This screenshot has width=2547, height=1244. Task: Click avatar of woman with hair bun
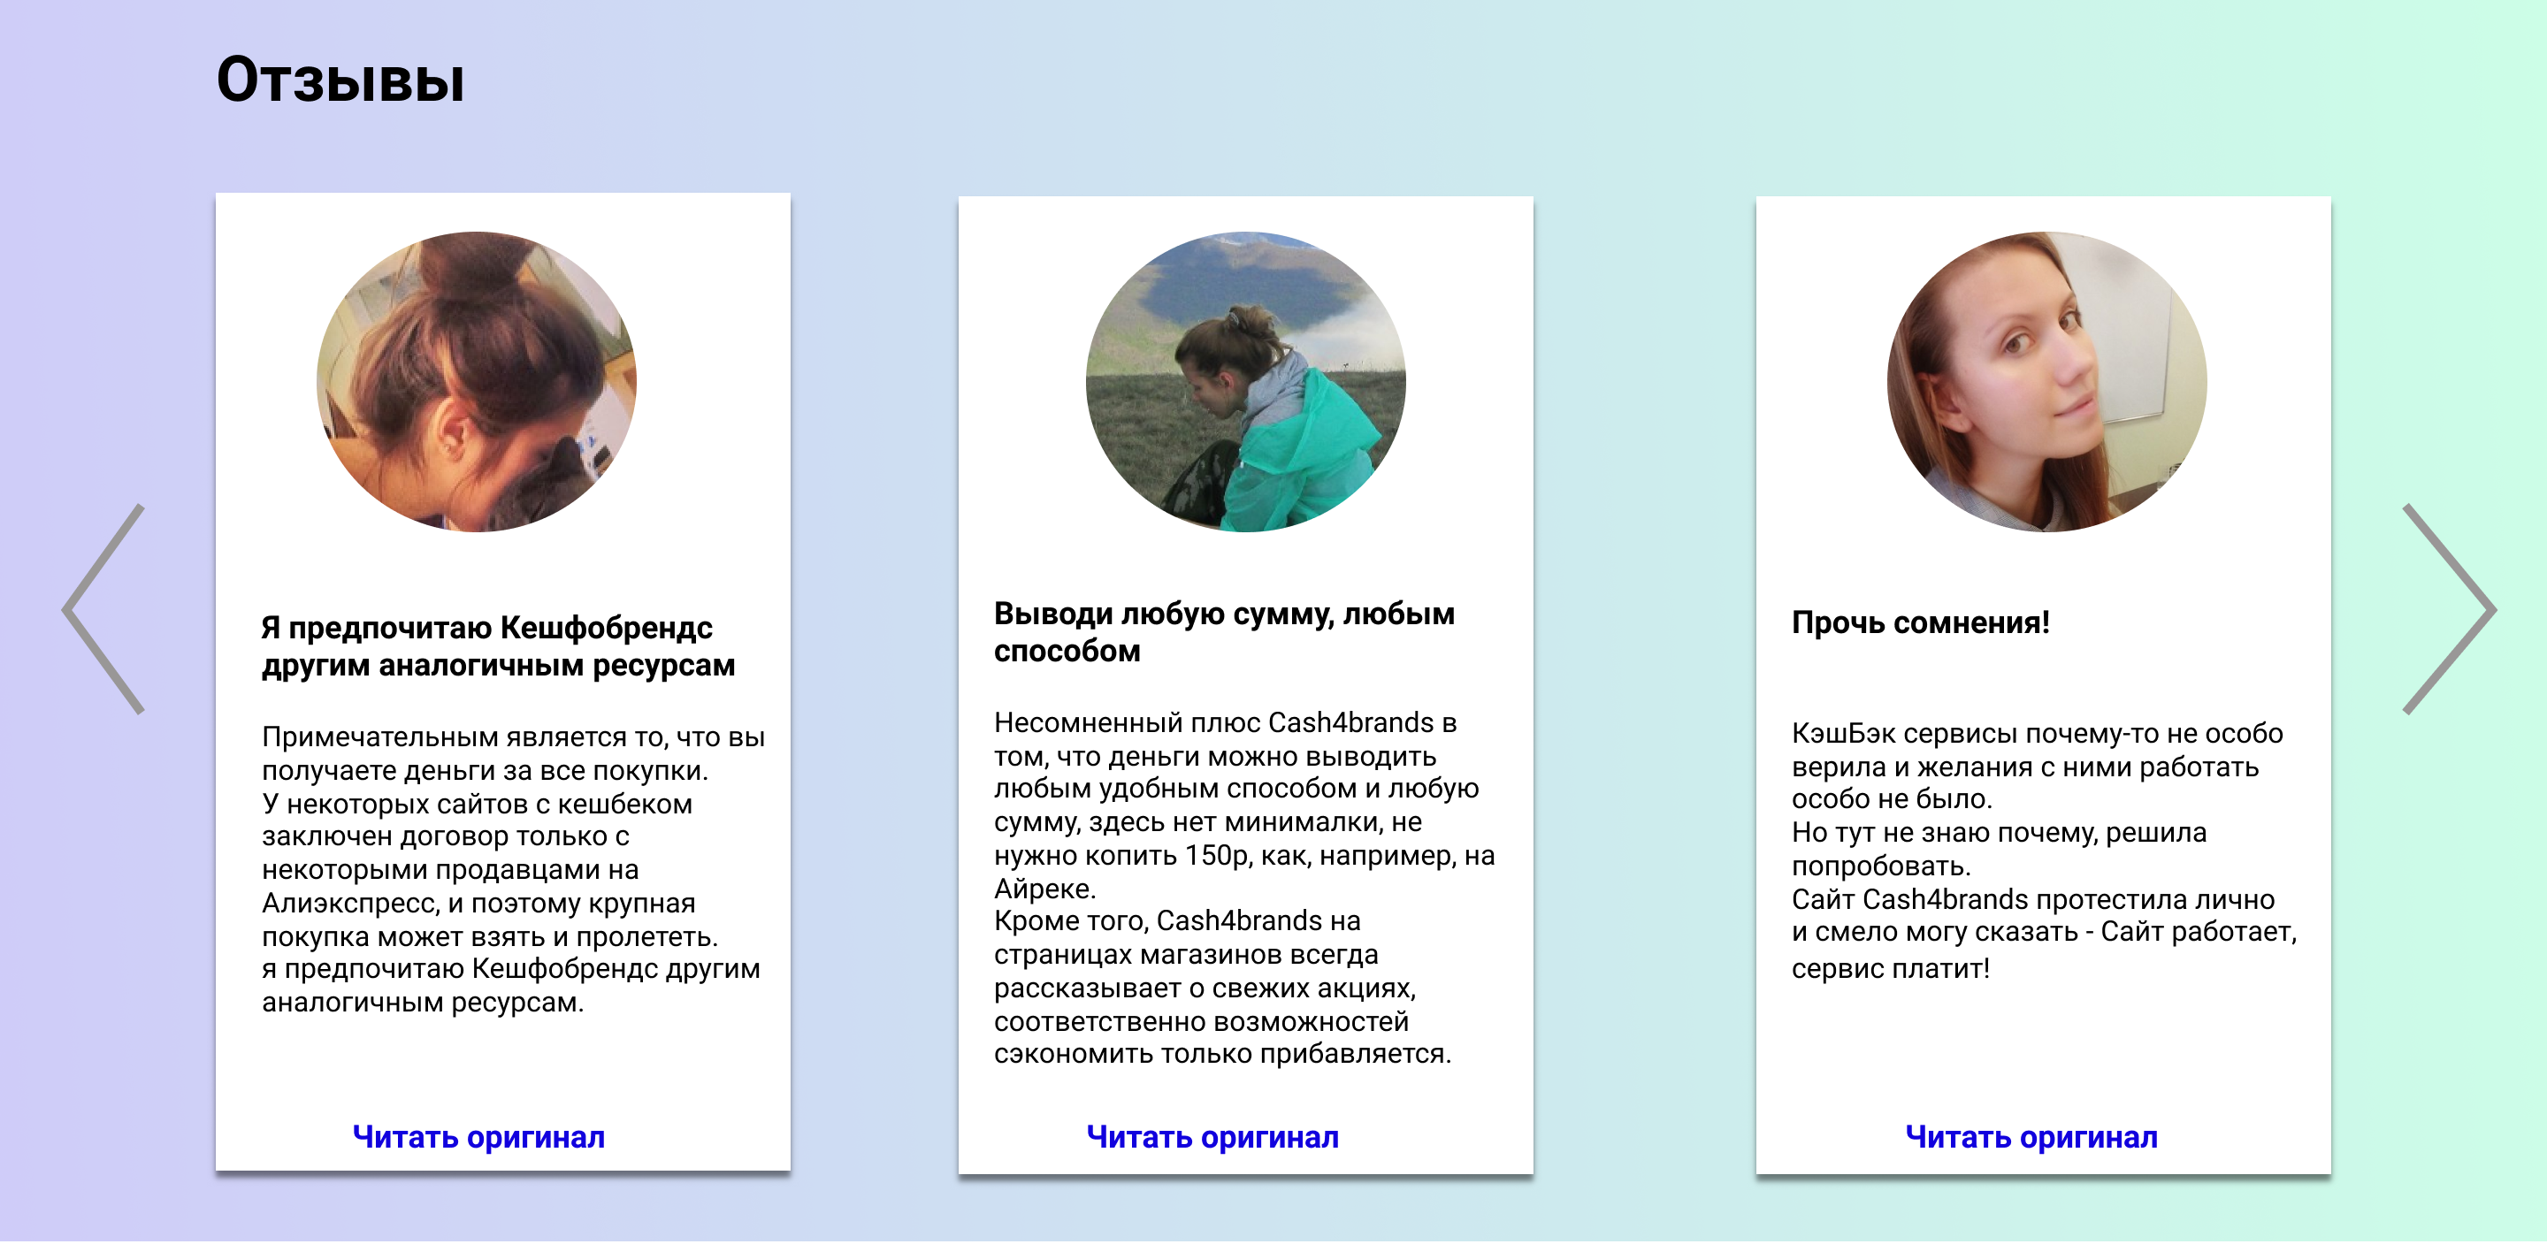coord(477,382)
